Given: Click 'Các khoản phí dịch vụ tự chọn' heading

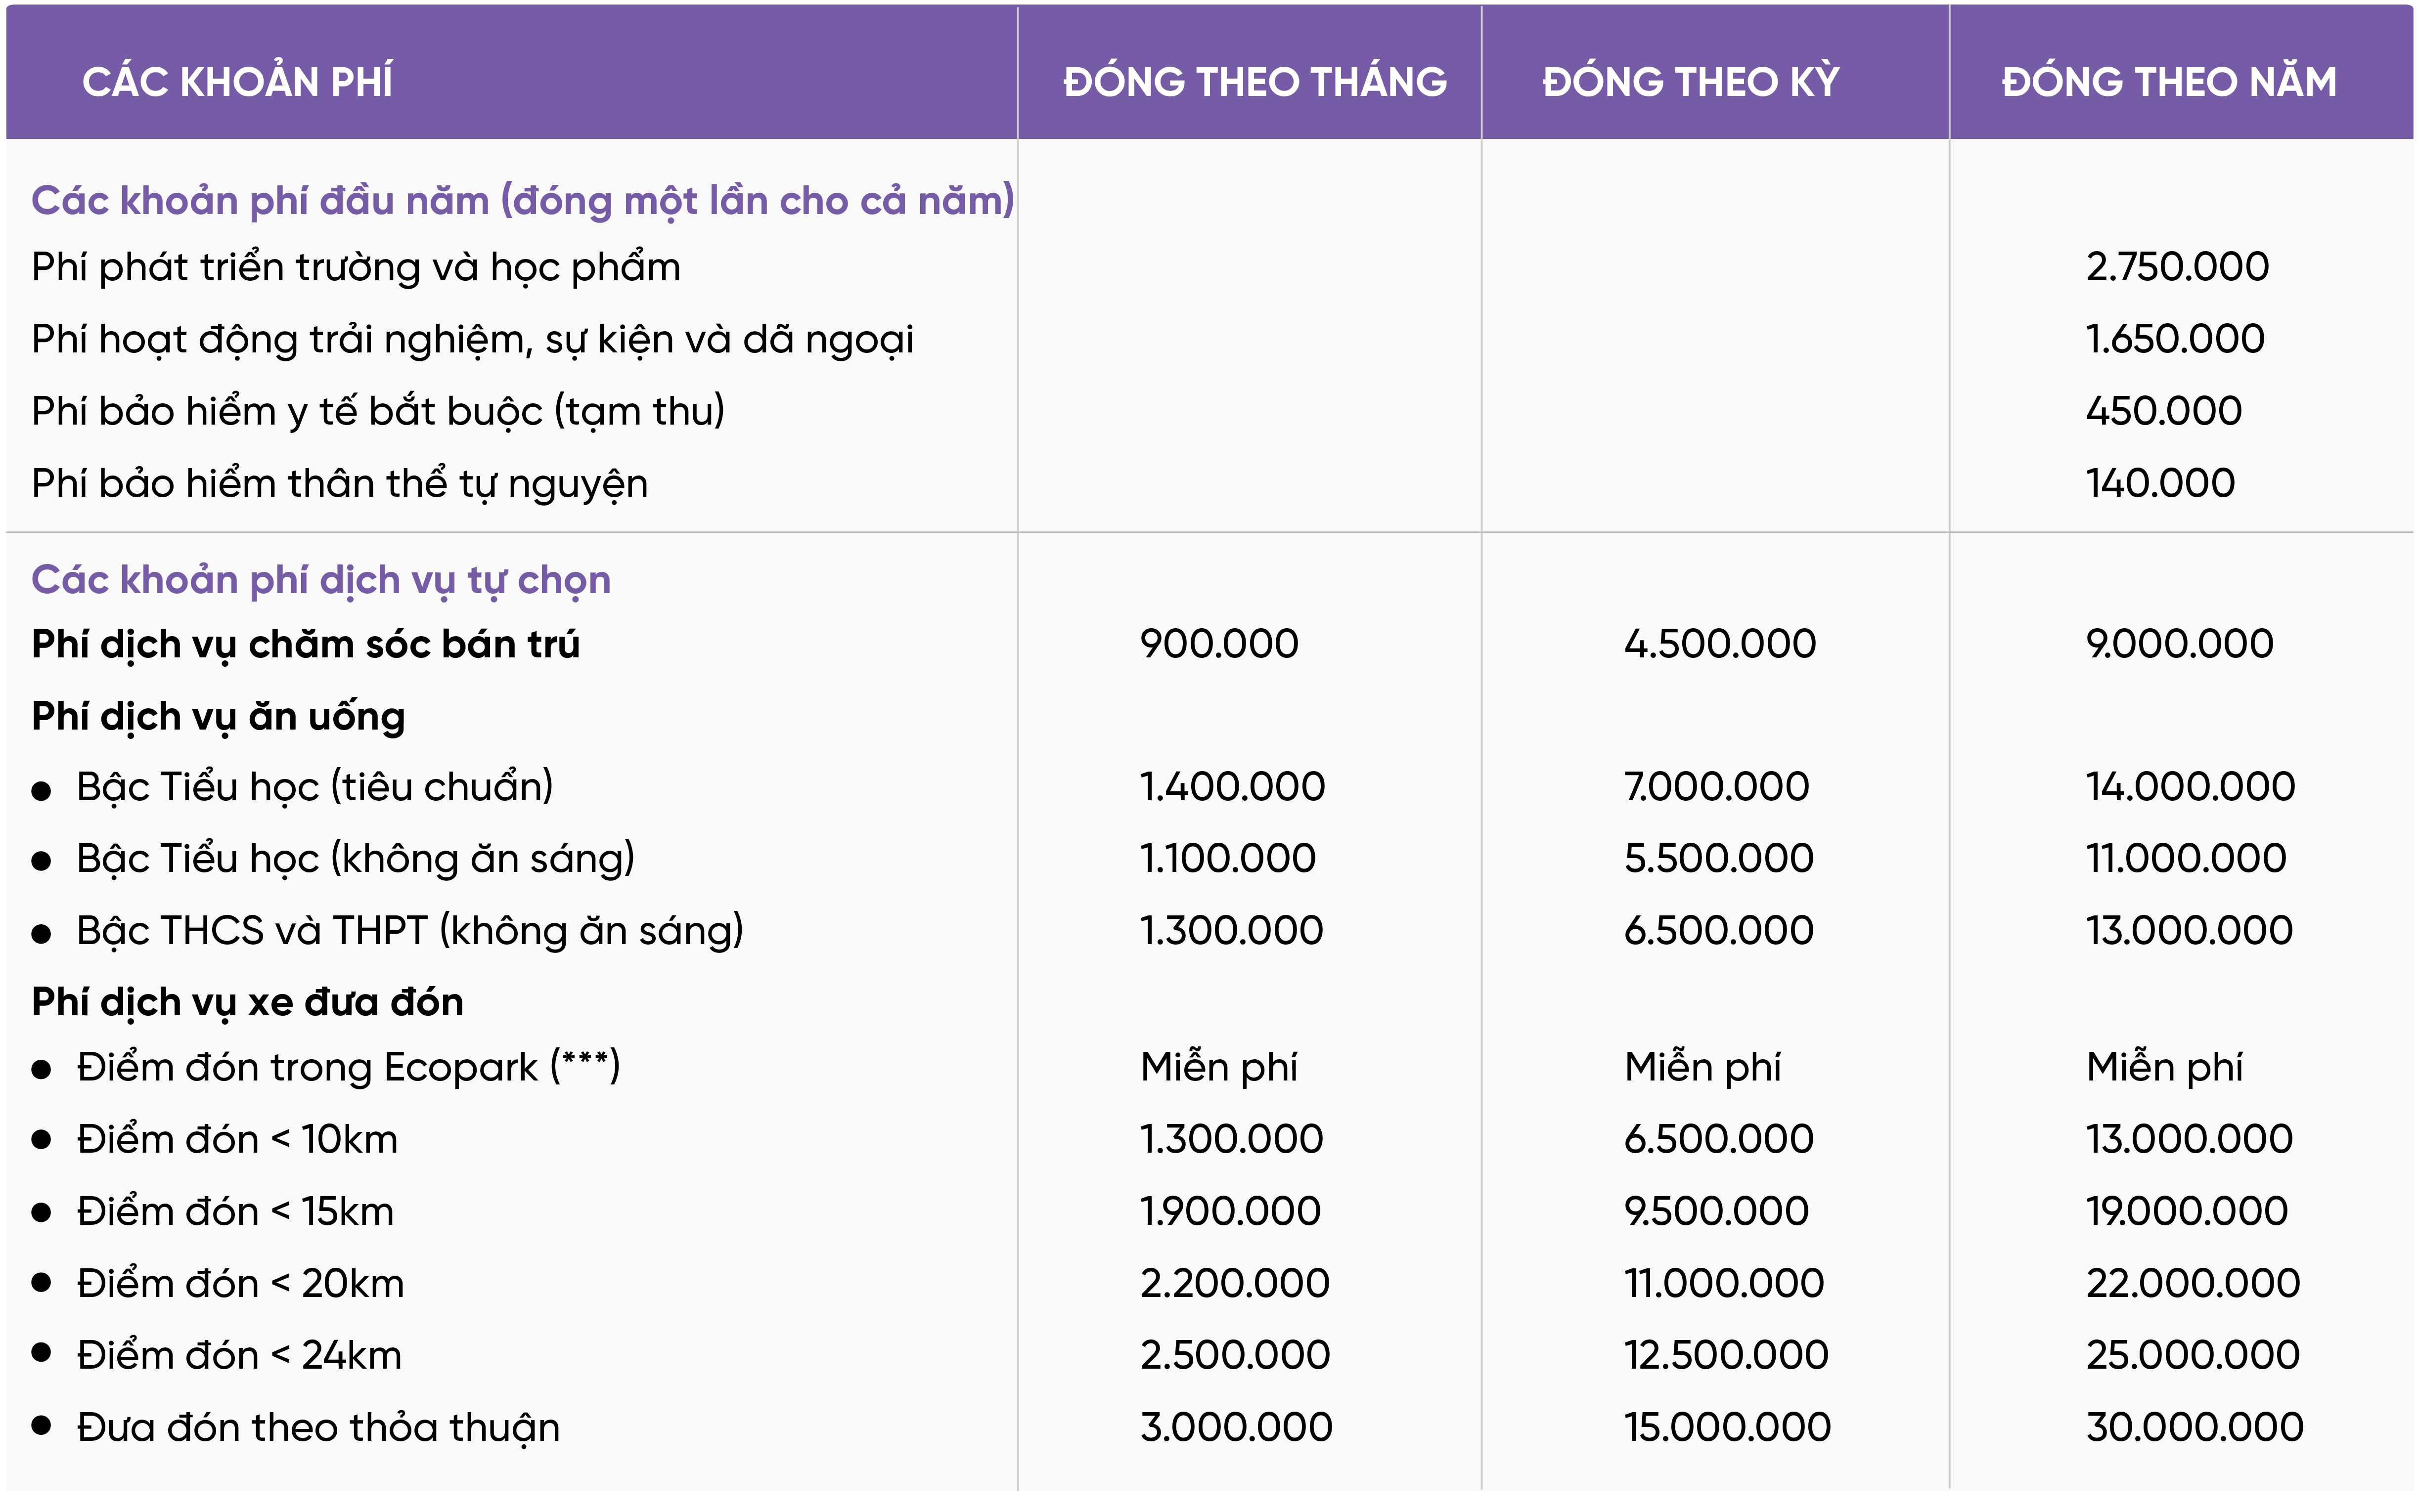Looking at the screenshot, I should click(321, 581).
